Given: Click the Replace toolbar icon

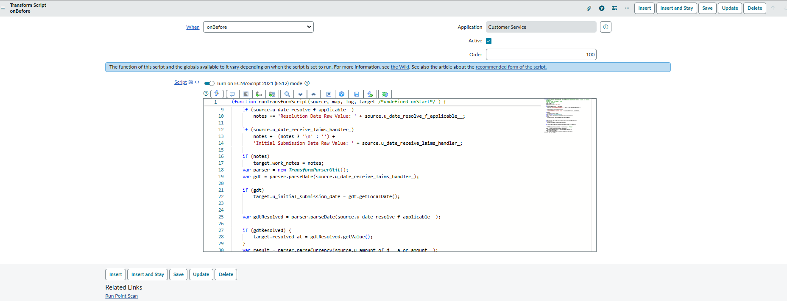Looking at the screenshot, I should 259,94.
